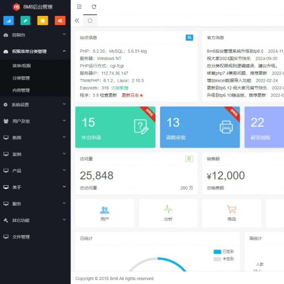Toggle the 未签到 chart legend item

click(x=224, y=259)
